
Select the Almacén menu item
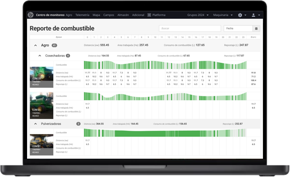tap(123, 15)
